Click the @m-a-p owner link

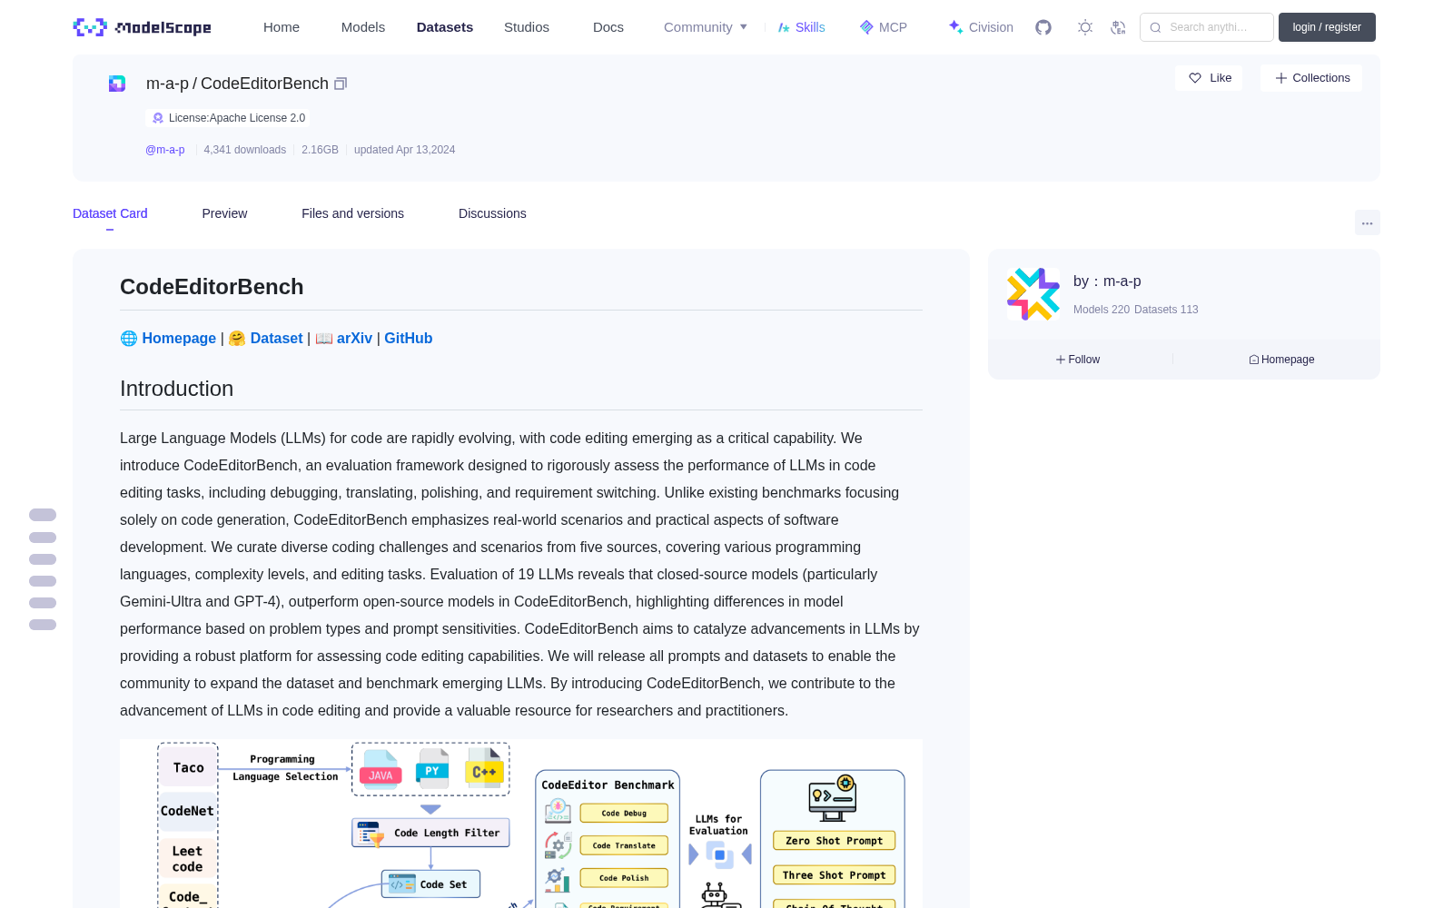coord(165,150)
